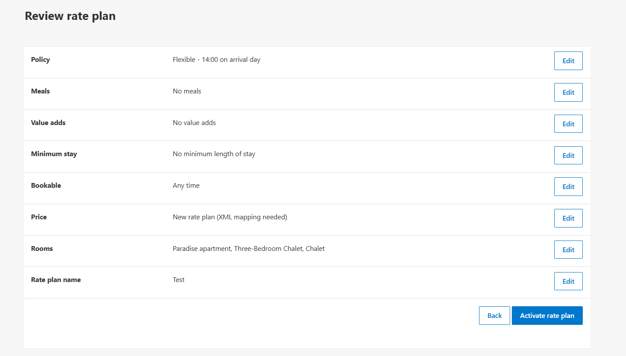Click the 'Policy' row label
626x356 pixels.
coord(40,60)
